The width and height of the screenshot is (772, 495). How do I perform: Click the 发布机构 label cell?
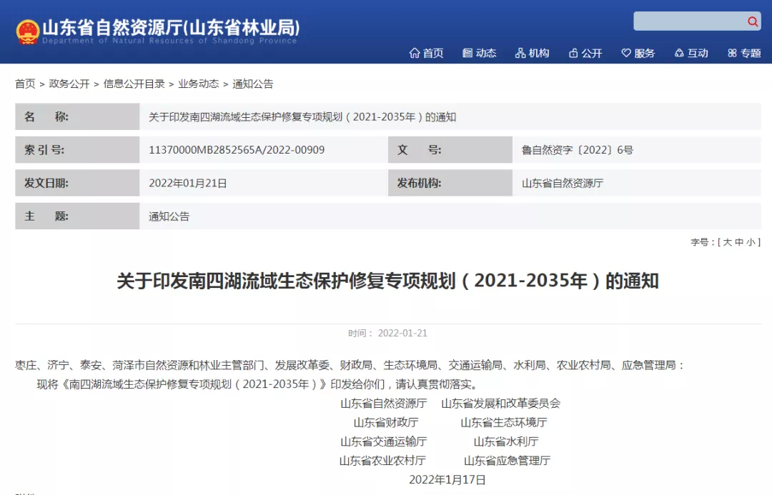pyautogui.click(x=450, y=183)
